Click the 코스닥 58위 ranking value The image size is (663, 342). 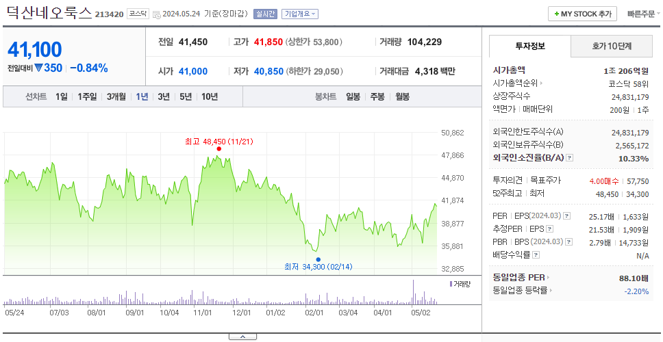coord(628,84)
